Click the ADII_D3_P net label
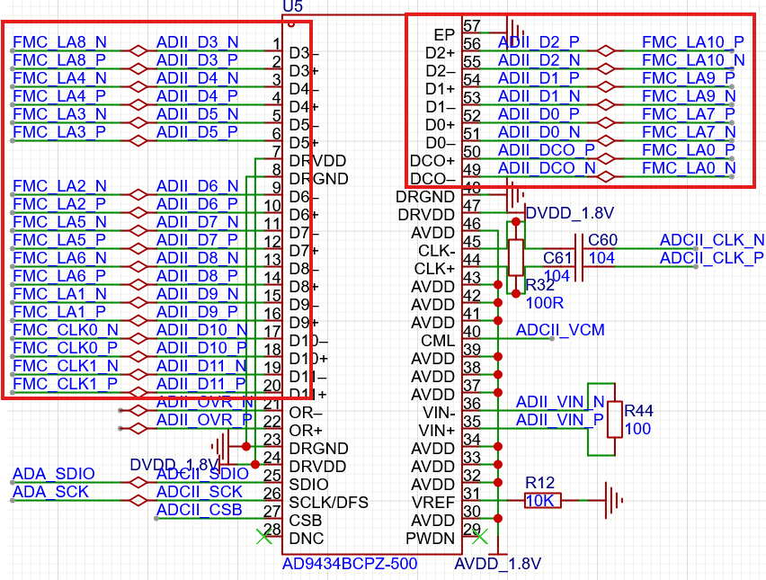Image resolution: width=766 pixels, height=580 pixels. pos(197,60)
